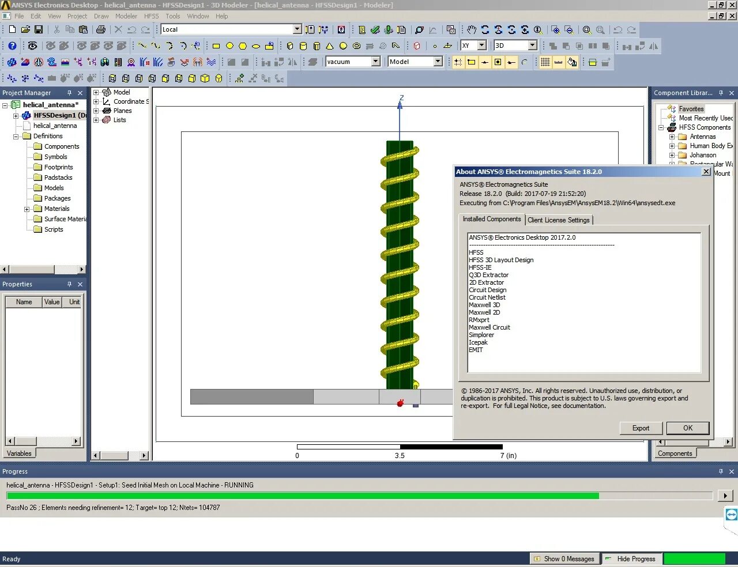Viewport: 738px width, 567px height.
Task: Switch to Client License Settings tab
Action: click(x=559, y=220)
